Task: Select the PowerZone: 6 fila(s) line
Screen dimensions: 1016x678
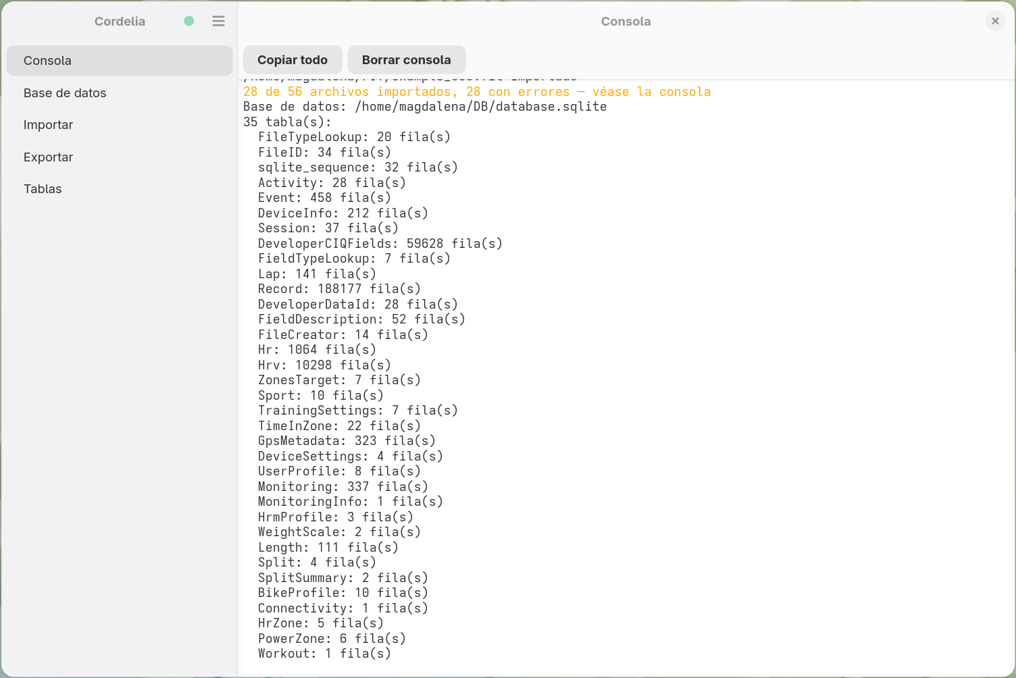Action: 332,639
